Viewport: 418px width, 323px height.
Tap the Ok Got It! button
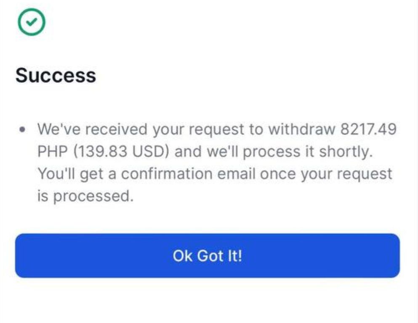click(x=208, y=256)
